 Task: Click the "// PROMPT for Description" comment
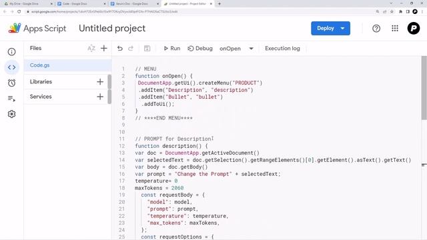click(x=173, y=139)
